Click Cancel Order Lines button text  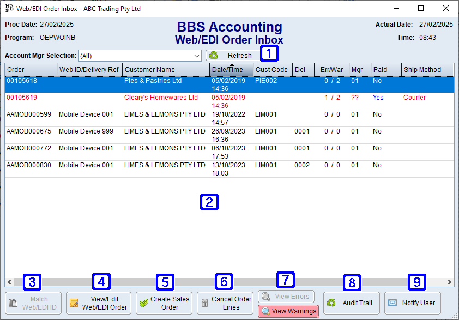point(231,303)
